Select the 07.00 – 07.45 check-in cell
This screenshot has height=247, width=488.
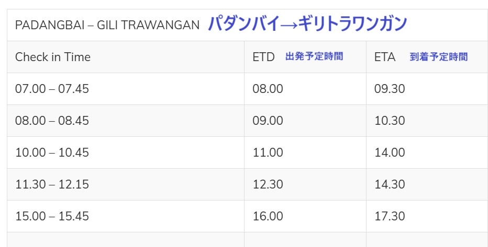coord(52,89)
